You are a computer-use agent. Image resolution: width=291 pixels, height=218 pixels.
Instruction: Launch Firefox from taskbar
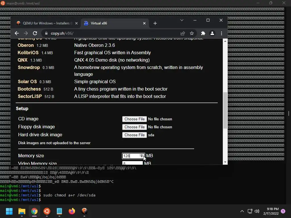pyautogui.click(x=72, y=211)
